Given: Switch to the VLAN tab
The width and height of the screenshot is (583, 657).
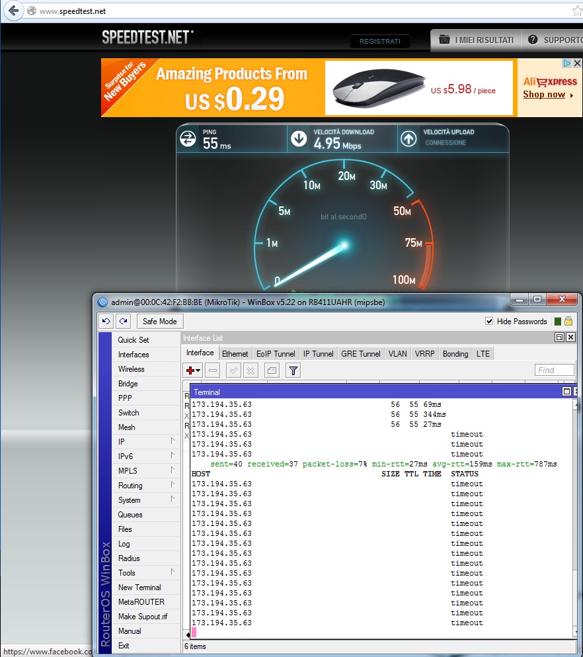Looking at the screenshot, I should point(397,353).
